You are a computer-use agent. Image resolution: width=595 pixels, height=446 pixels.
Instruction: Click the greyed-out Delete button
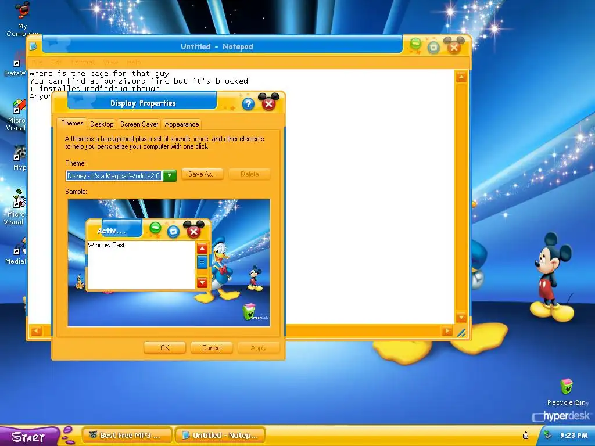coord(249,174)
